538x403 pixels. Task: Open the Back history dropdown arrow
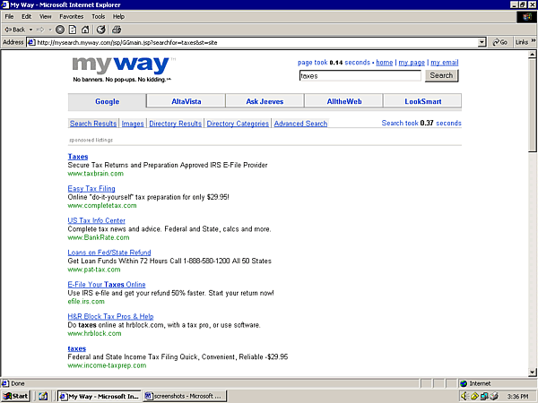31,29
